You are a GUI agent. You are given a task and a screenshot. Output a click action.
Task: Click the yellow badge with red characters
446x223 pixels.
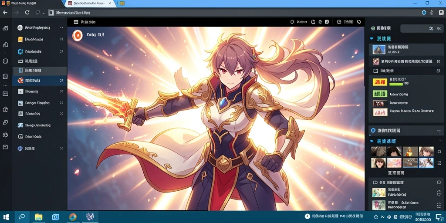point(380,82)
